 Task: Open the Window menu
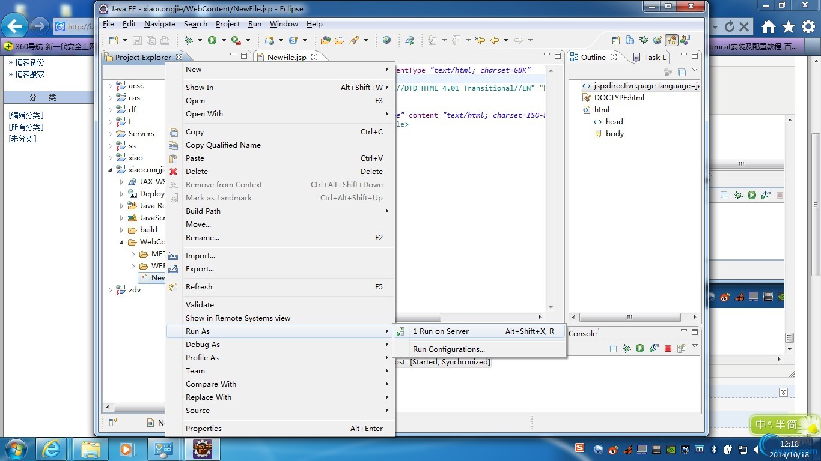(284, 24)
